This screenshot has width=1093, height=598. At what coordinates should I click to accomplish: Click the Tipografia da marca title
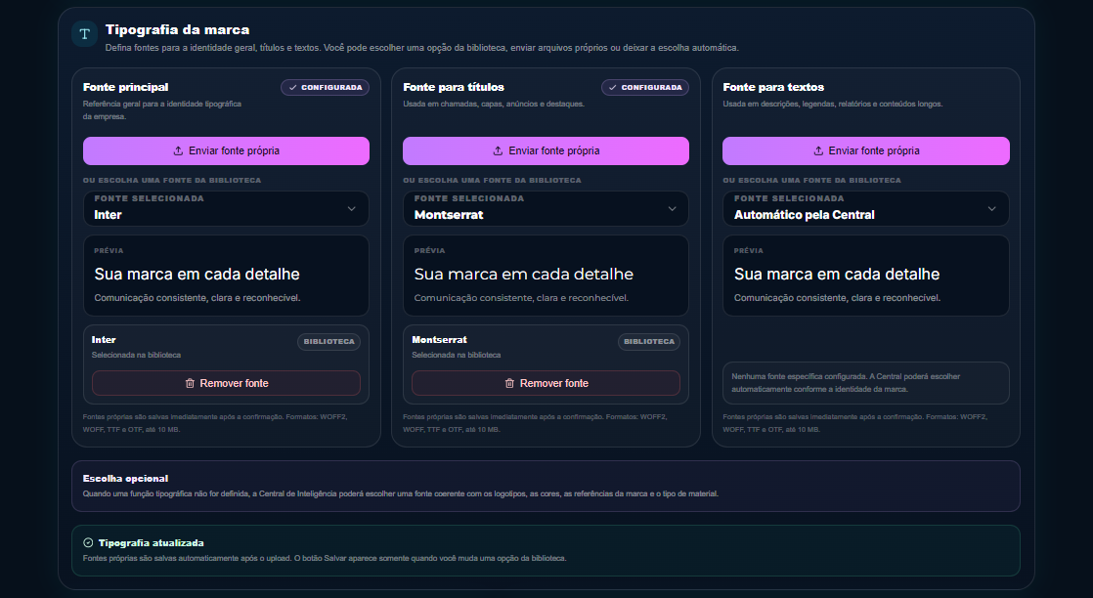tap(177, 30)
